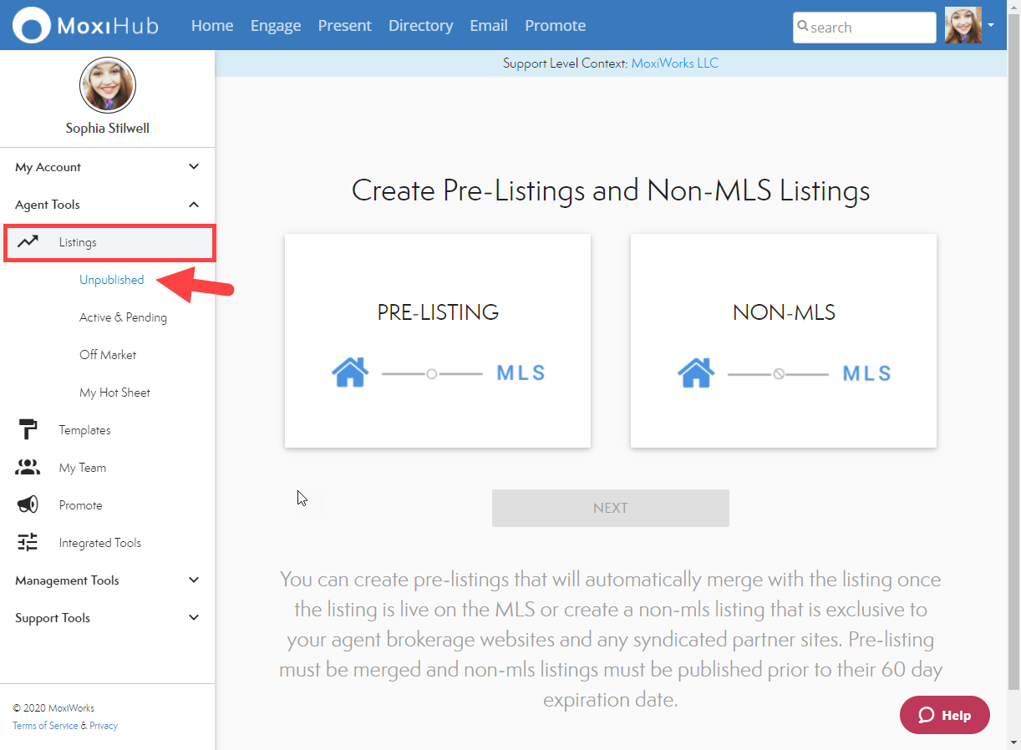Expand the Management Tools section
This screenshot has height=750, width=1021.
(x=194, y=580)
